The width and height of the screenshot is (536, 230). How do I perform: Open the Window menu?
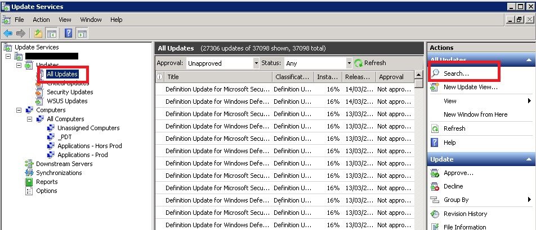91,20
